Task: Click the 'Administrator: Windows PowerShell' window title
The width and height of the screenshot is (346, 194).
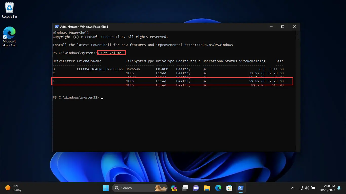Action: (84, 27)
